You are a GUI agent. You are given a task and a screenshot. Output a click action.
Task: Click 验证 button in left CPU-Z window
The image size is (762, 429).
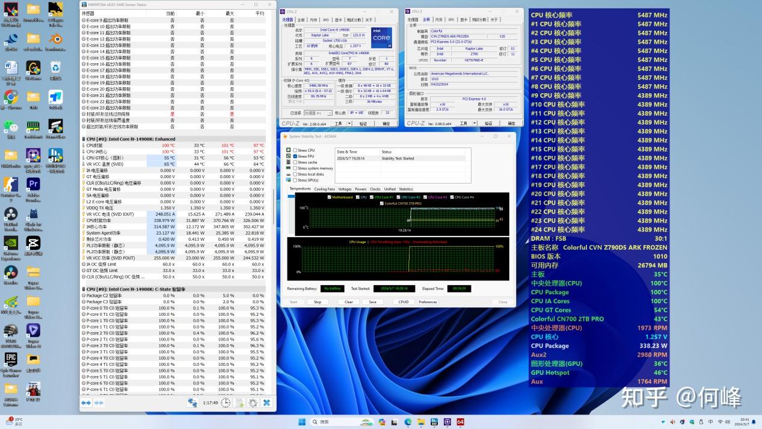pos(363,123)
